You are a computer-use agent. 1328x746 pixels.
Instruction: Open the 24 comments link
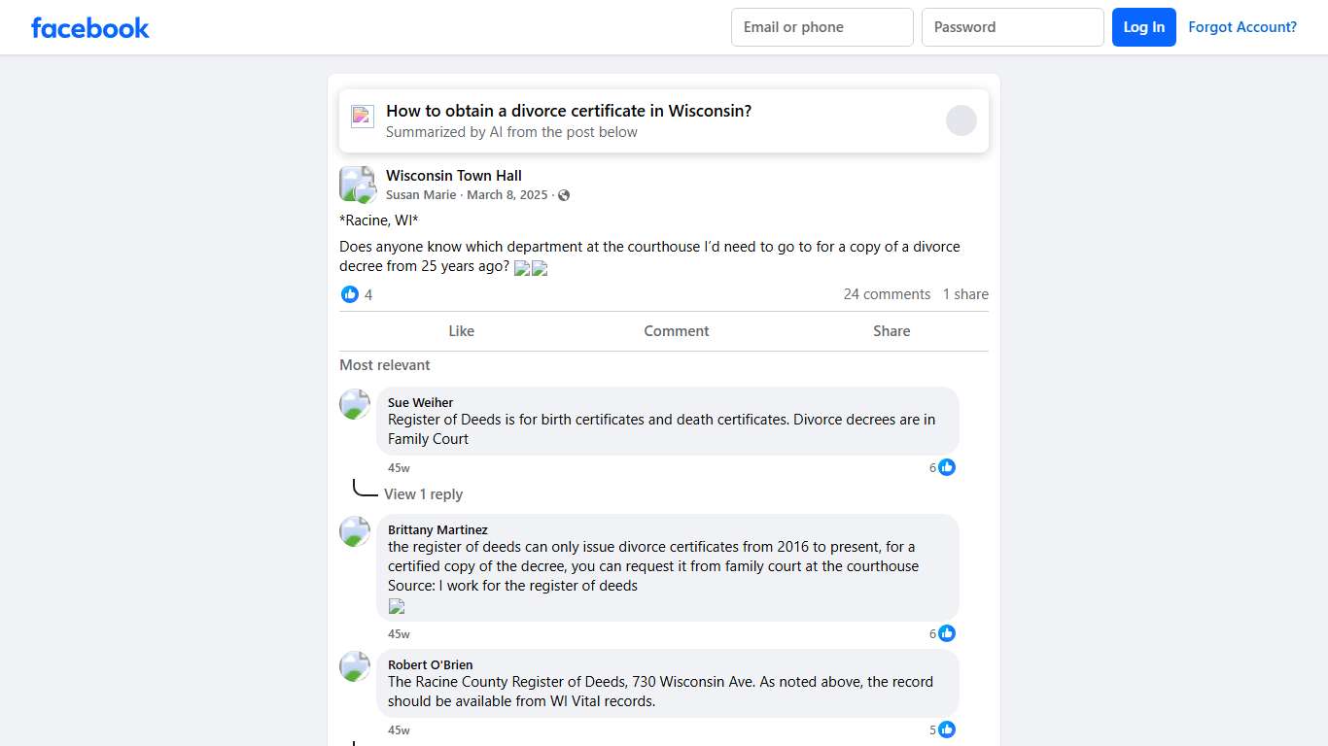tap(887, 294)
